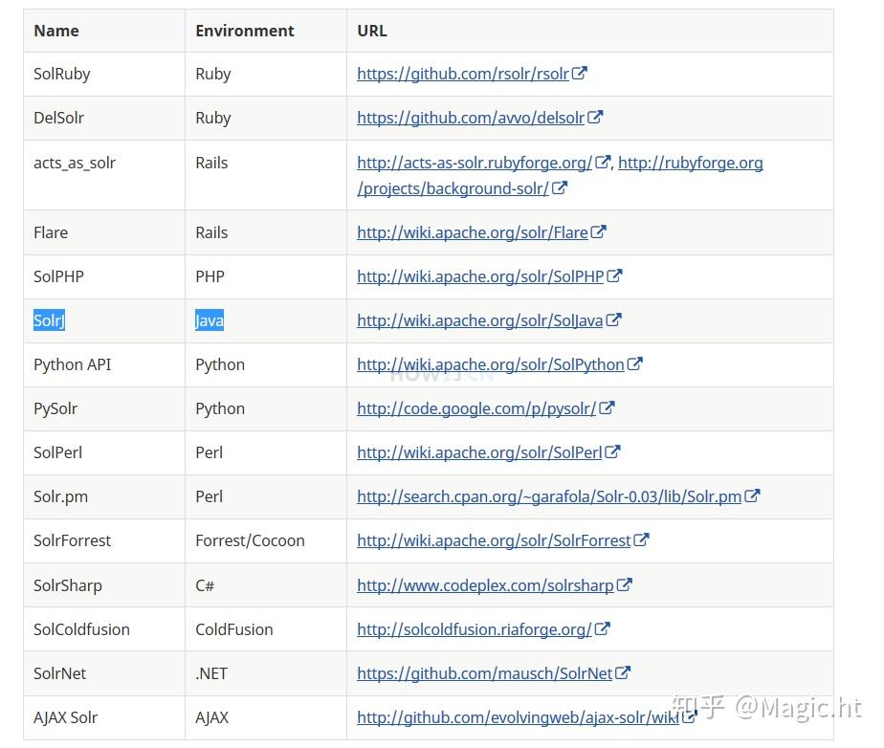Open the acts-as-solr.rubyforge.org link
Screen dimensions: 884x748
pyautogui.click(x=474, y=163)
